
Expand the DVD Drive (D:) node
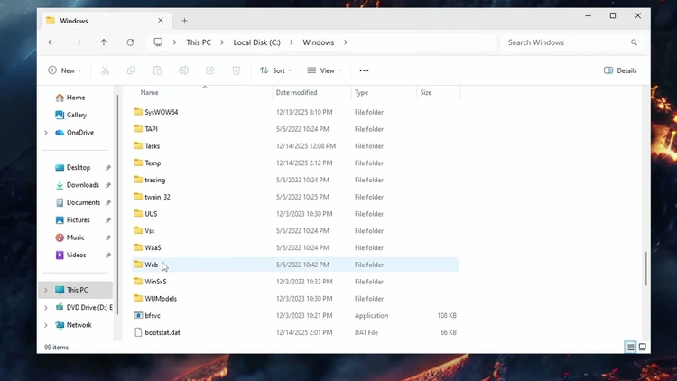point(46,308)
